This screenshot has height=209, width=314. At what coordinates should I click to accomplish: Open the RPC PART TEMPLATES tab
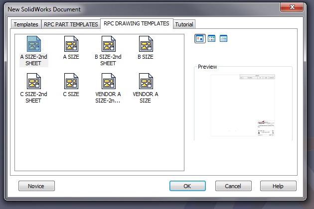[x=71, y=24]
